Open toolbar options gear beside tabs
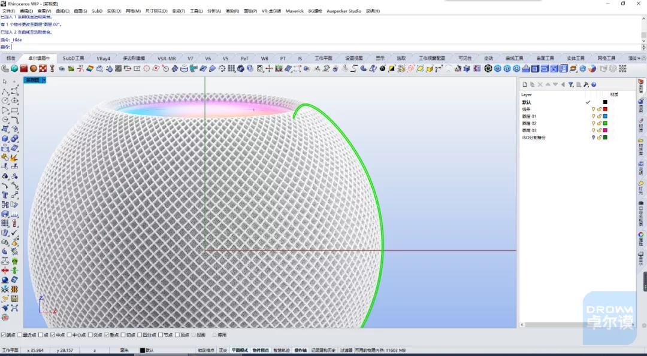The image size is (647, 356). pyautogui.click(x=644, y=58)
